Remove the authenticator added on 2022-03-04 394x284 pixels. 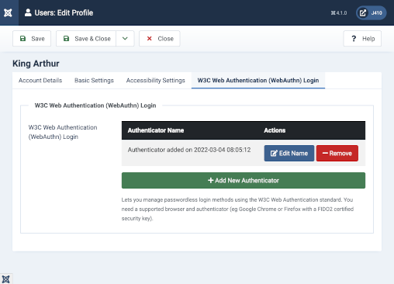pos(337,153)
